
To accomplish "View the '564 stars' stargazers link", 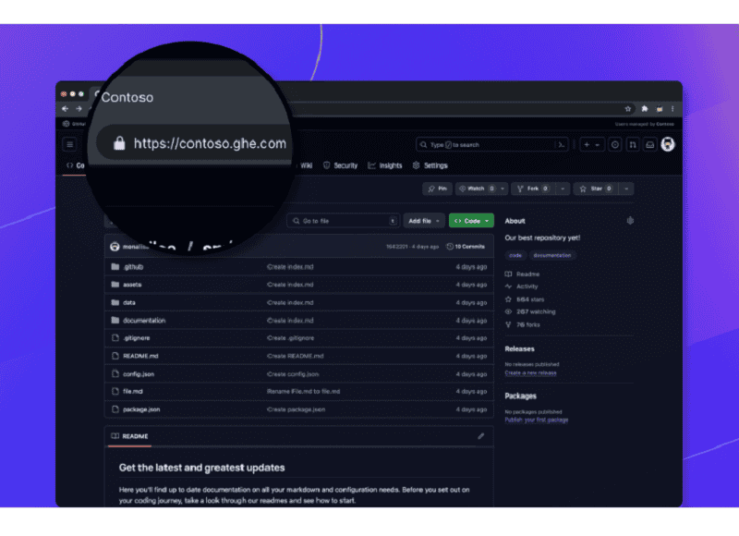I will coord(525,299).
